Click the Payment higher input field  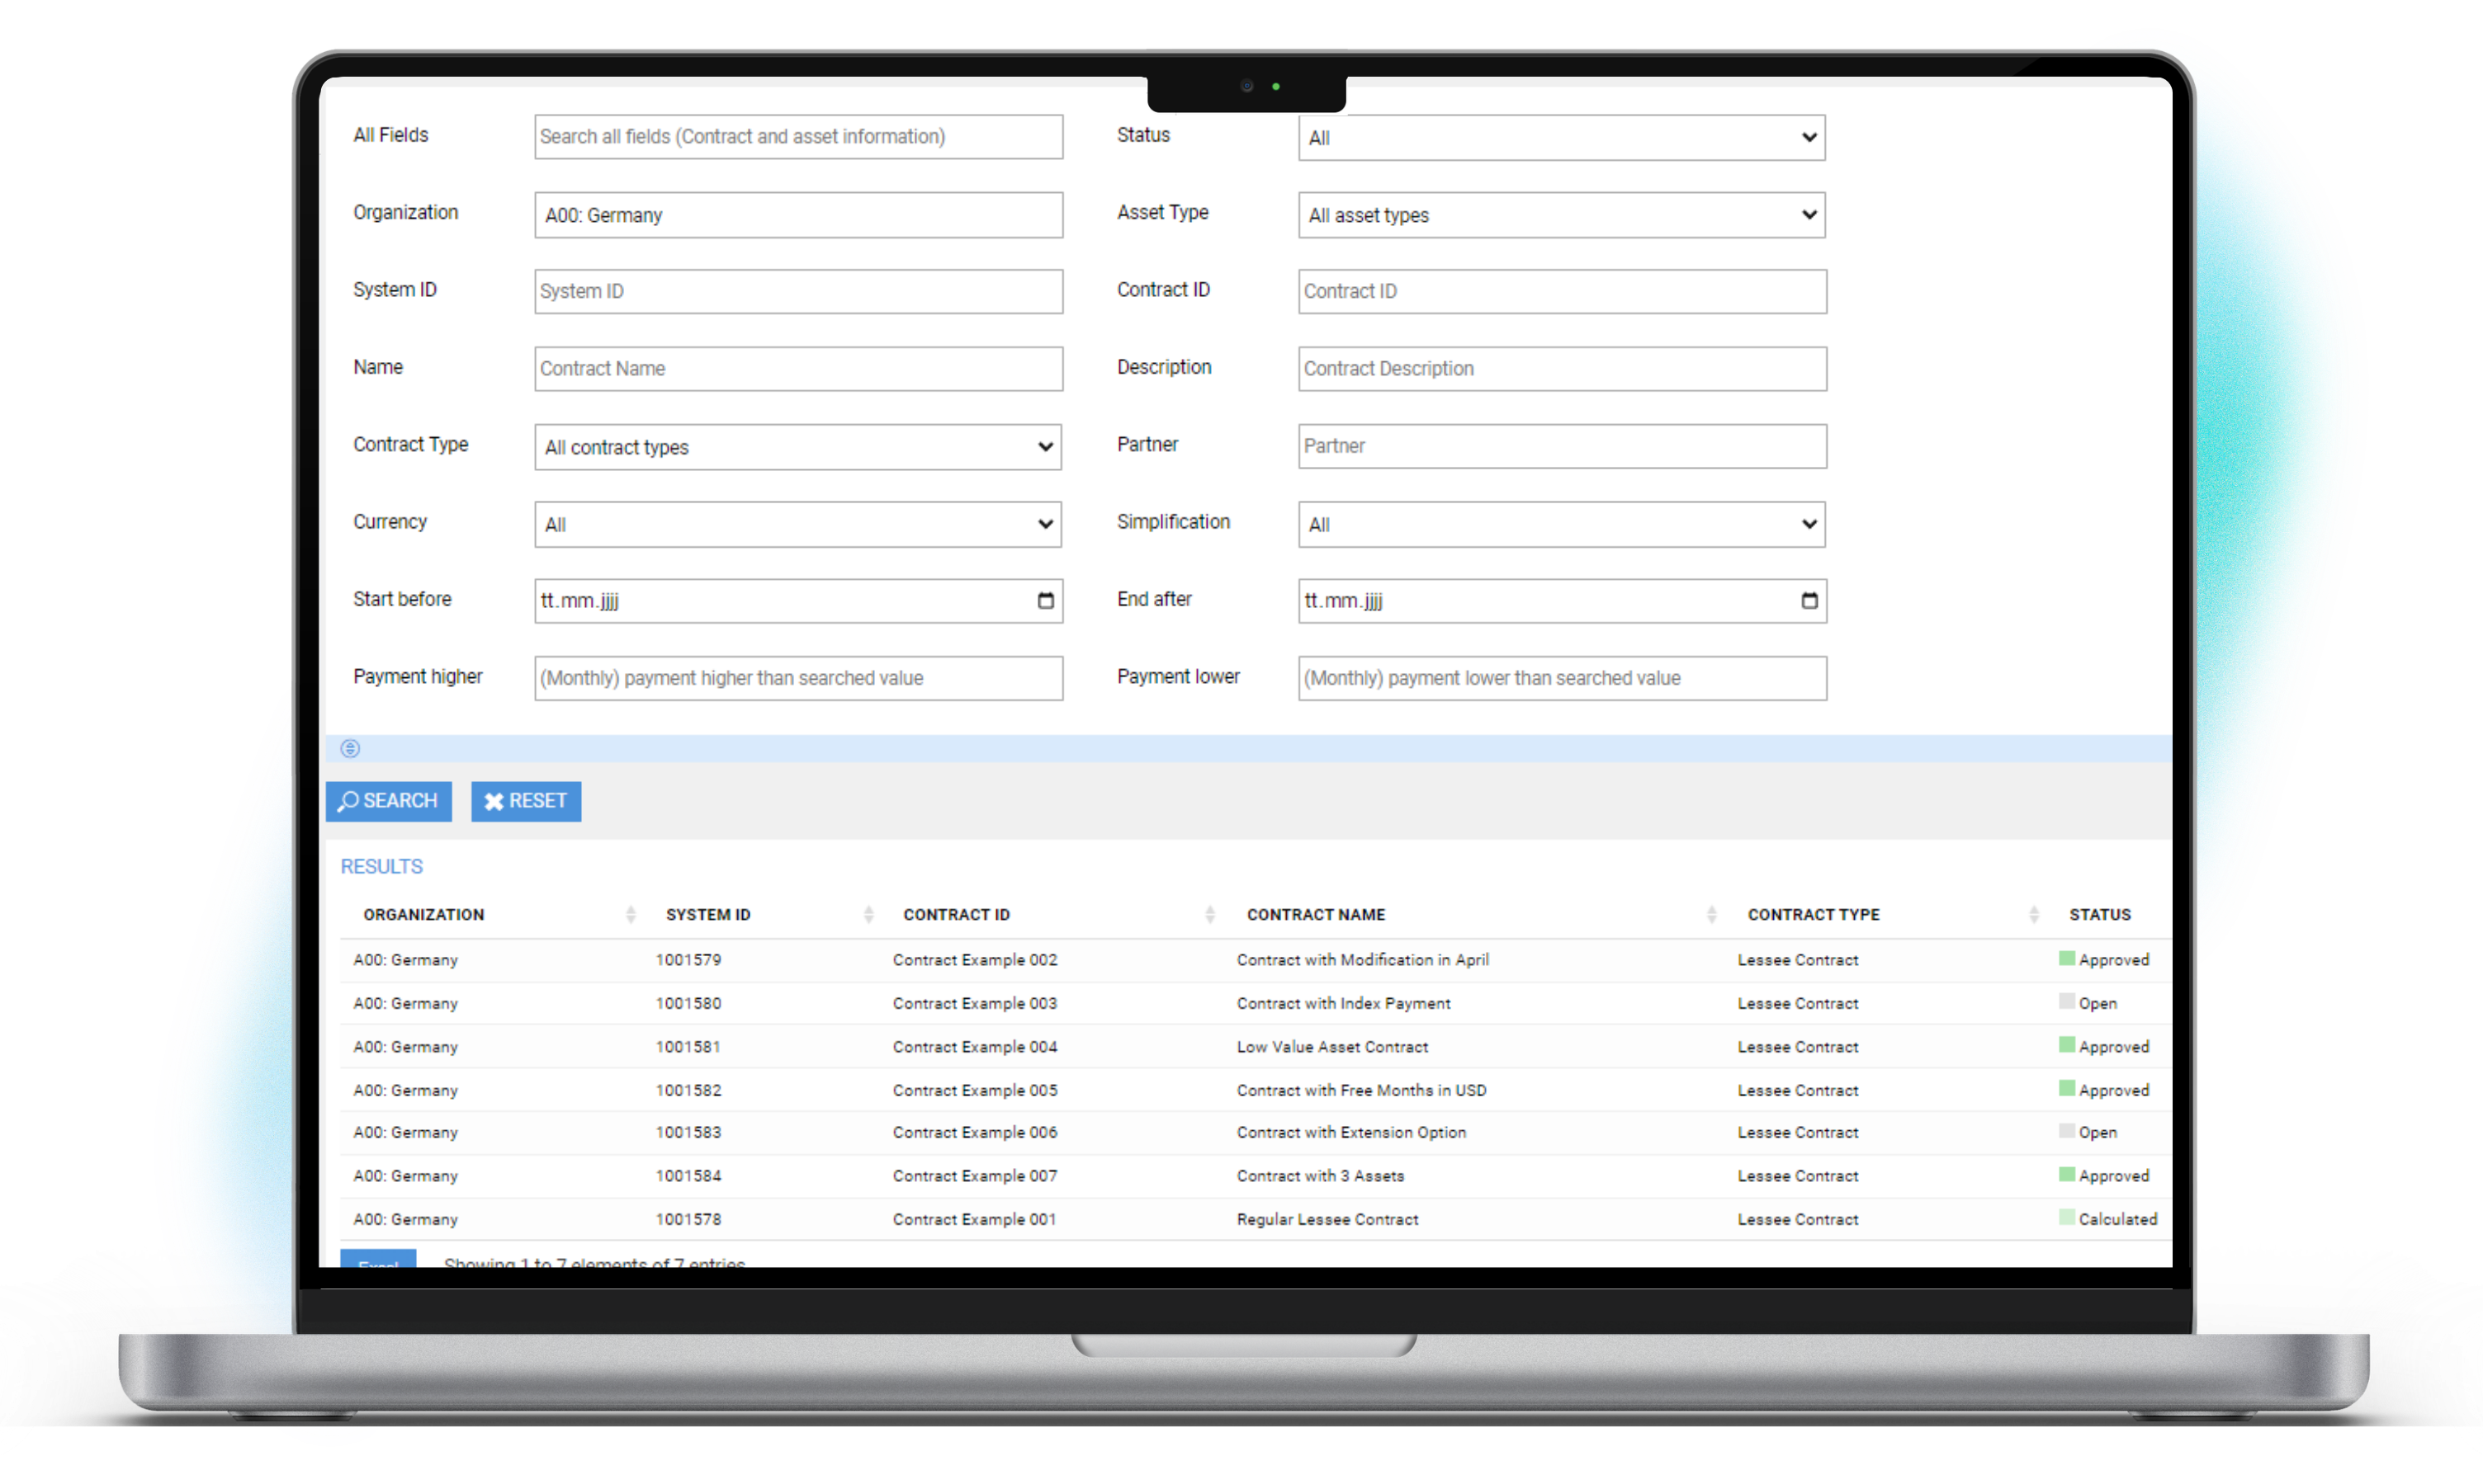coord(798,678)
